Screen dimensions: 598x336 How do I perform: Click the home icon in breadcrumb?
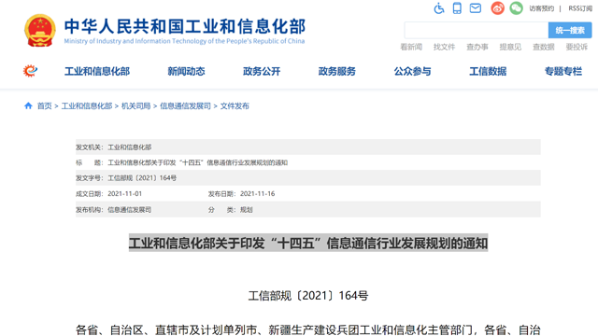coord(28,105)
